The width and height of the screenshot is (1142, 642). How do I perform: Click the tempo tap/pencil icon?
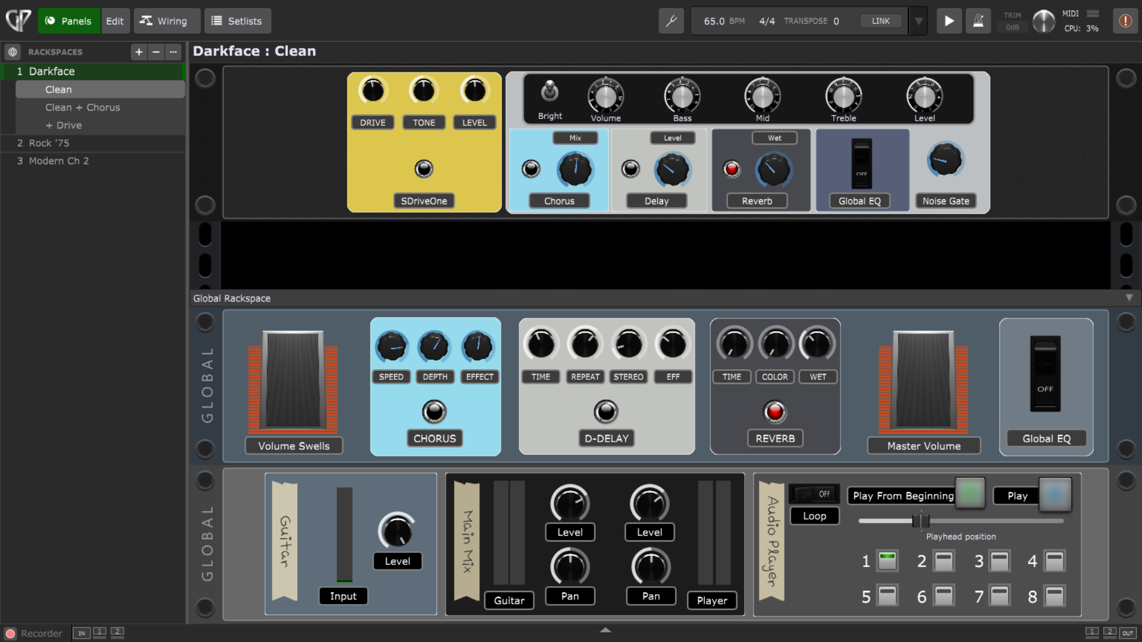click(x=672, y=21)
